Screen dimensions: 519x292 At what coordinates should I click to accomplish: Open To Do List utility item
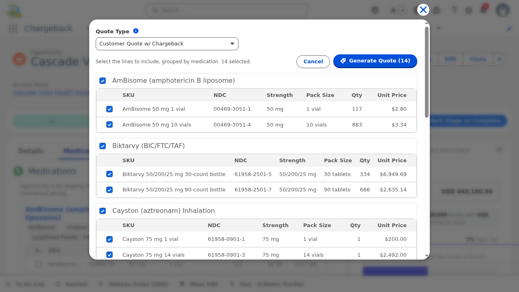(x=25, y=284)
